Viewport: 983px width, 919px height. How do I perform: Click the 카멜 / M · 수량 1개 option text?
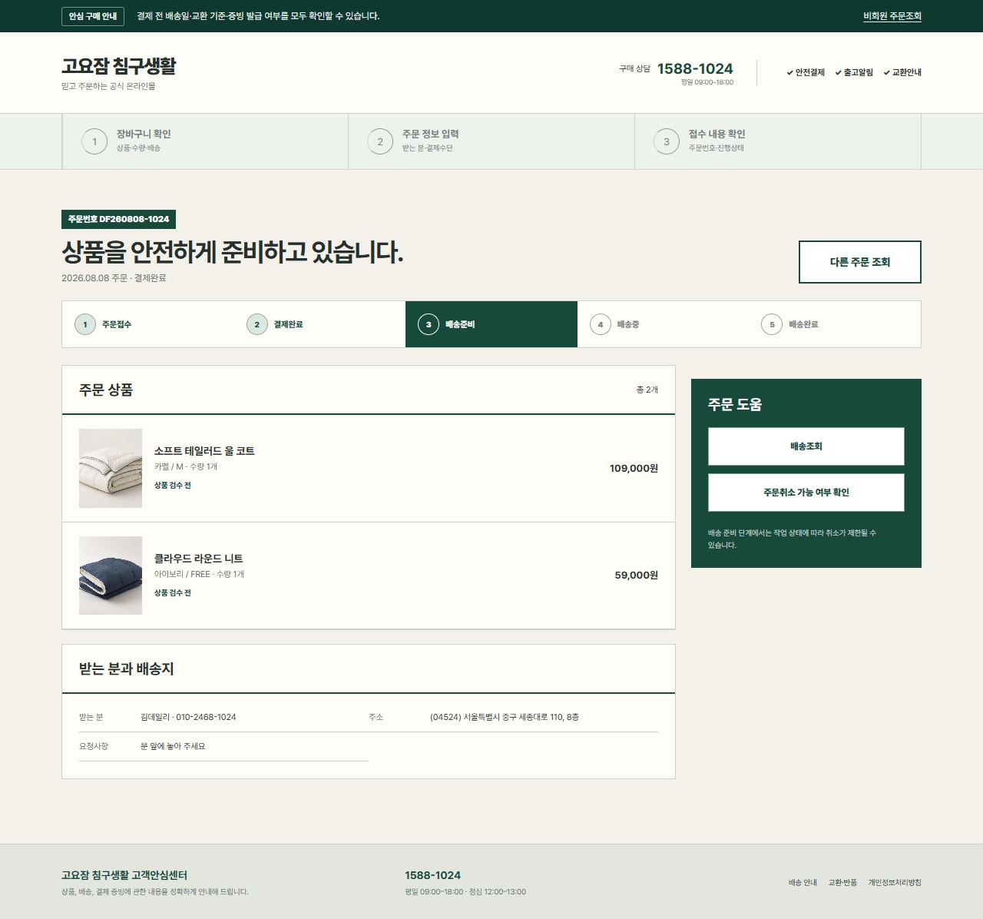(186, 467)
